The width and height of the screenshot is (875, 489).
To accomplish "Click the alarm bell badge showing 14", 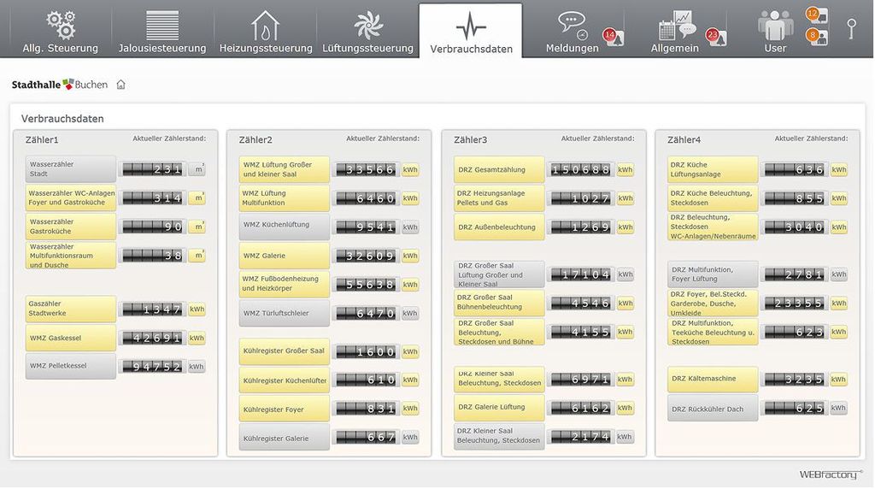I will point(614,37).
